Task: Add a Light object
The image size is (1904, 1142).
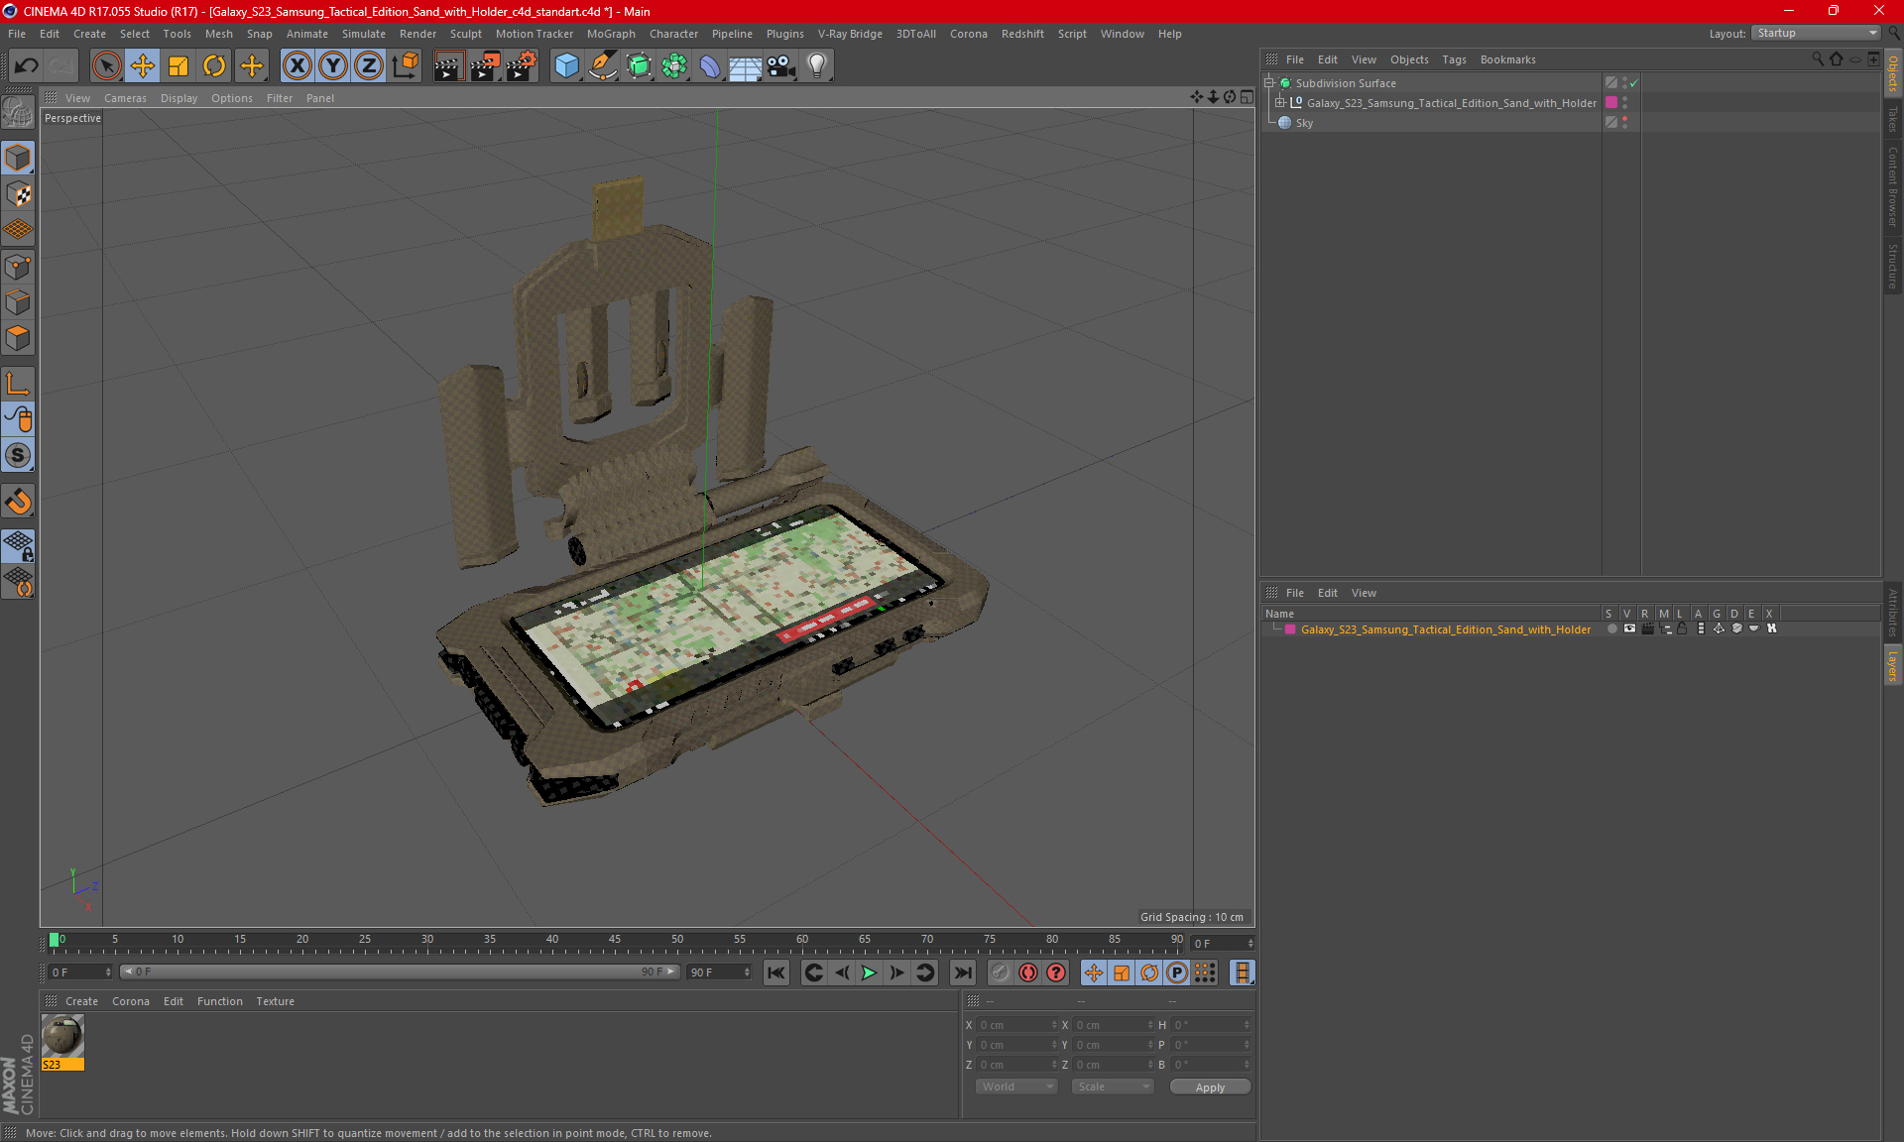Action: tap(817, 65)
